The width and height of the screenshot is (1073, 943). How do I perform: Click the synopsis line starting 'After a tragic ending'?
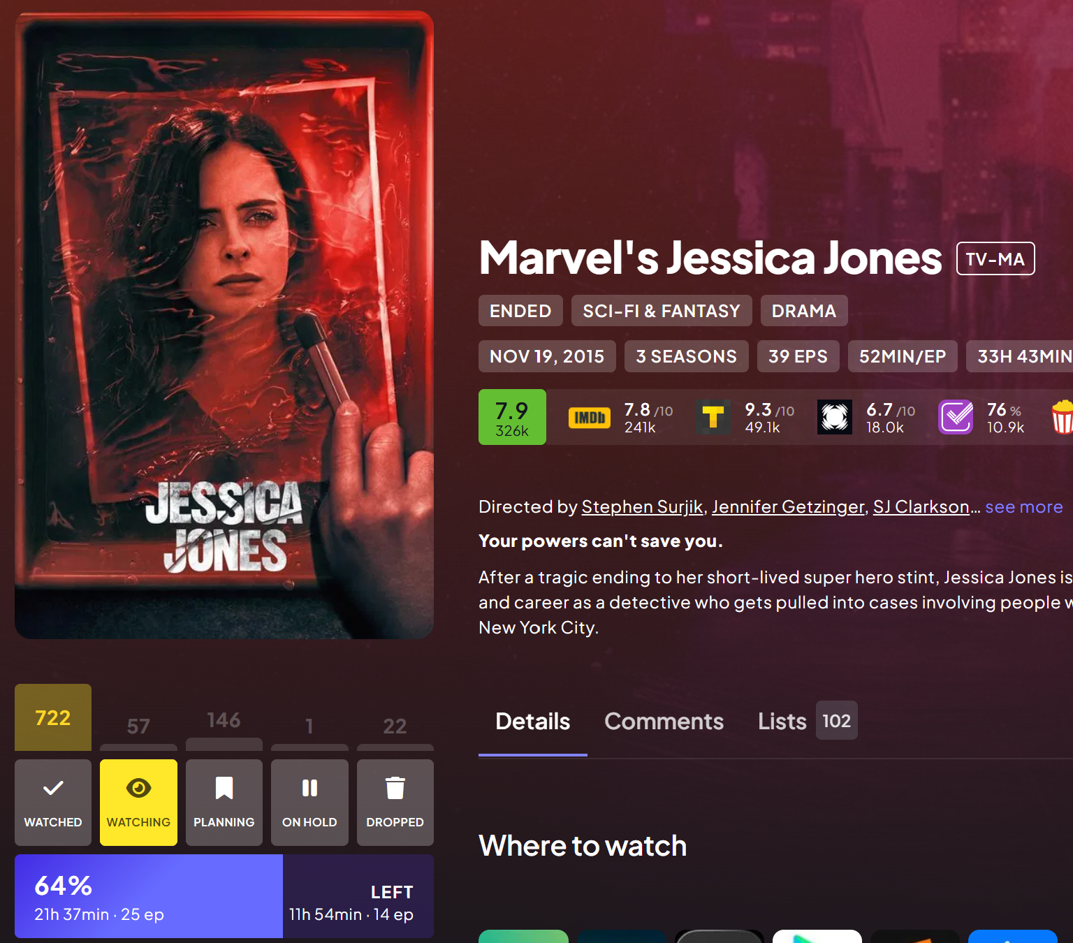775,578
